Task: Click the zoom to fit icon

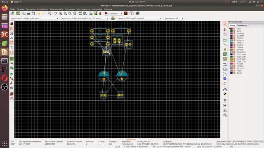Action: [x=70, y=14]
